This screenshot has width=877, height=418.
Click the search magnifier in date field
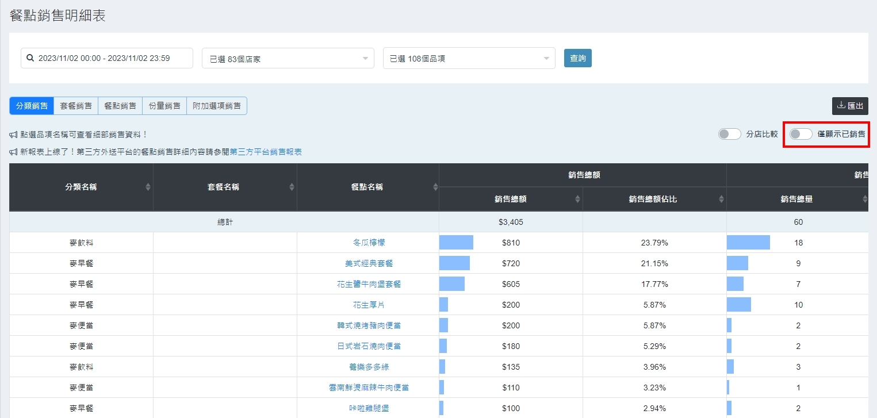coord(30,58)
